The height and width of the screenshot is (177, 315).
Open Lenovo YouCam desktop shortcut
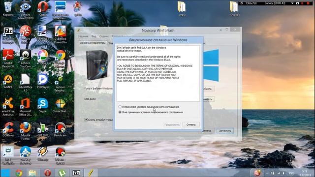click(x=25, y=59)
